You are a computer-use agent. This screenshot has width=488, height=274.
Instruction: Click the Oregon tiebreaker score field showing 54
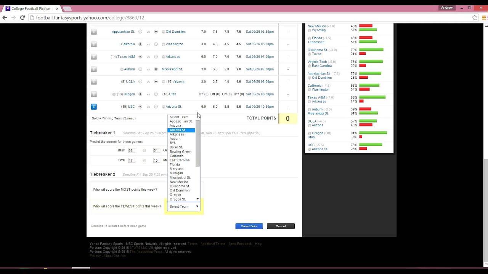click(156, 150)
